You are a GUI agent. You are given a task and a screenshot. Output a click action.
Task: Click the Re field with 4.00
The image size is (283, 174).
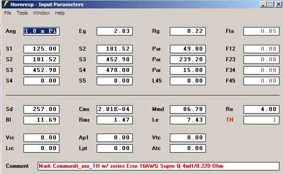[261, 109]
